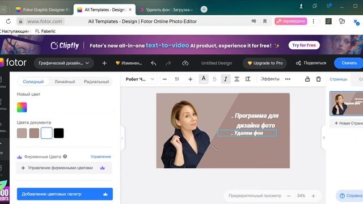
Task: Select the page 1 thumbnail
Action: click(347, 103)
